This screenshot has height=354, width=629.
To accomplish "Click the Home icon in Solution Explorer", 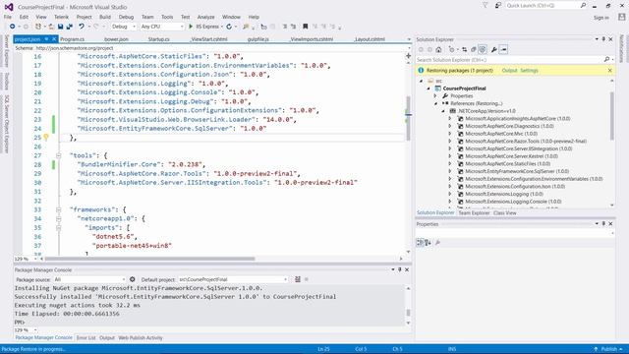I will pyautogui.click(x=438, y=50).
